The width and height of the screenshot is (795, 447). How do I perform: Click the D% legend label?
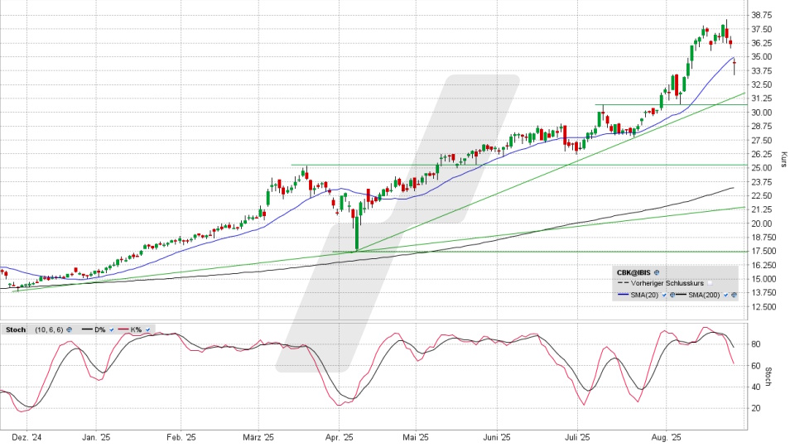(x=100, y=330)
